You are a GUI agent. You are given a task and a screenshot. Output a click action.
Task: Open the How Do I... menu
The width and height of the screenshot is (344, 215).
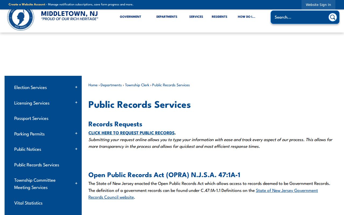(246, 17)
